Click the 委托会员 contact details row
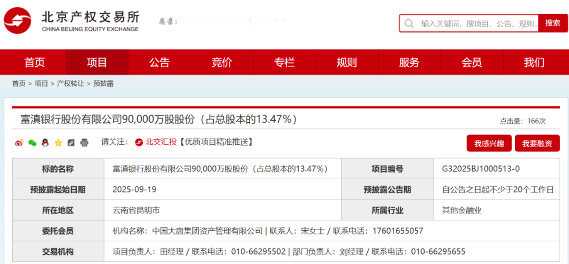This screenshot has width=569, height=264. point(332,231)
